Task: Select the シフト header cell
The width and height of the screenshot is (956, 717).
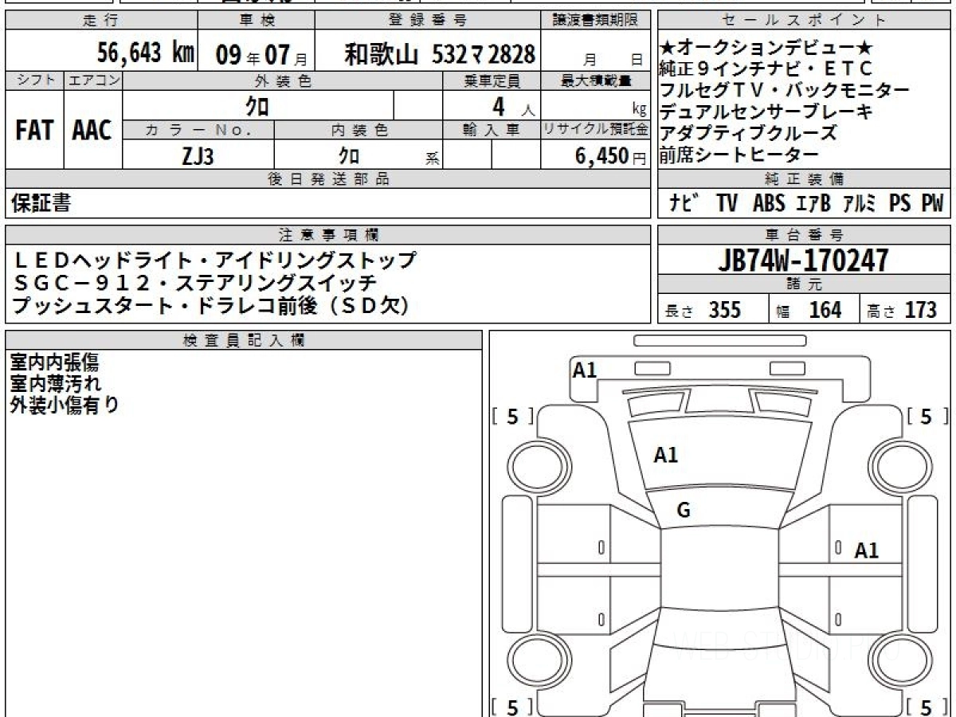Action: [x=34, y=80]
